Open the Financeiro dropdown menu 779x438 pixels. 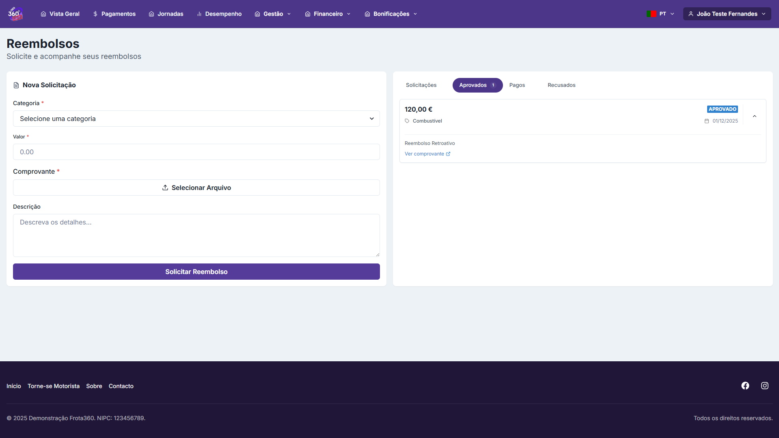coord(328,14)
